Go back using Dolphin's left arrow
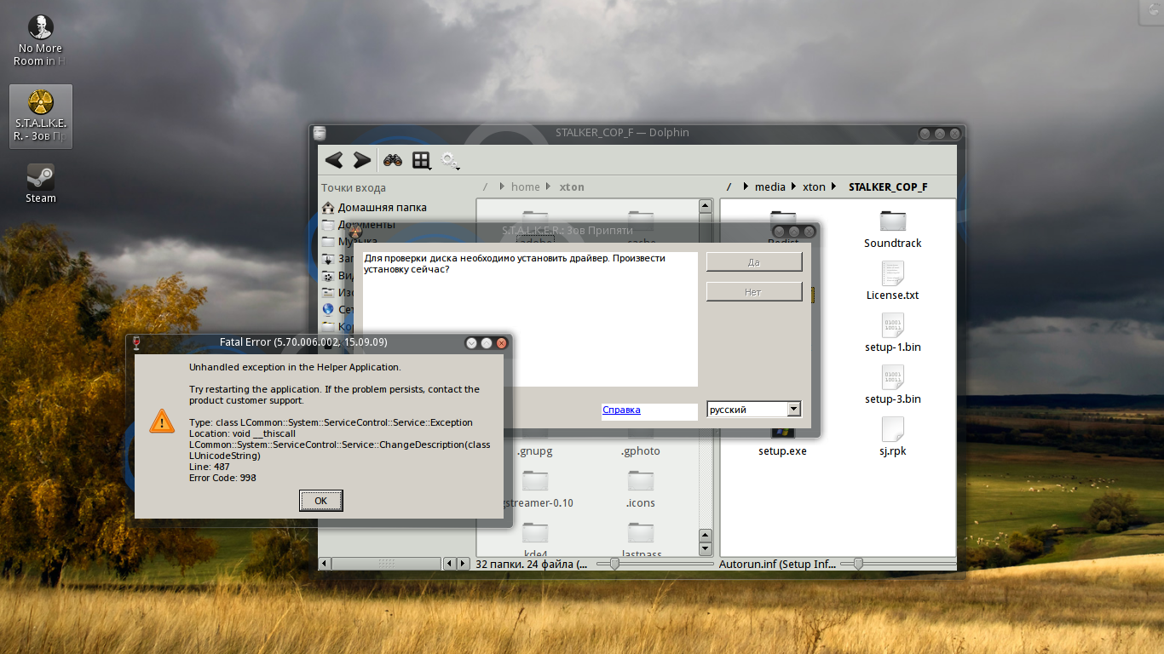Viewport: 1164px width, 654px height. tap(334, 160)
